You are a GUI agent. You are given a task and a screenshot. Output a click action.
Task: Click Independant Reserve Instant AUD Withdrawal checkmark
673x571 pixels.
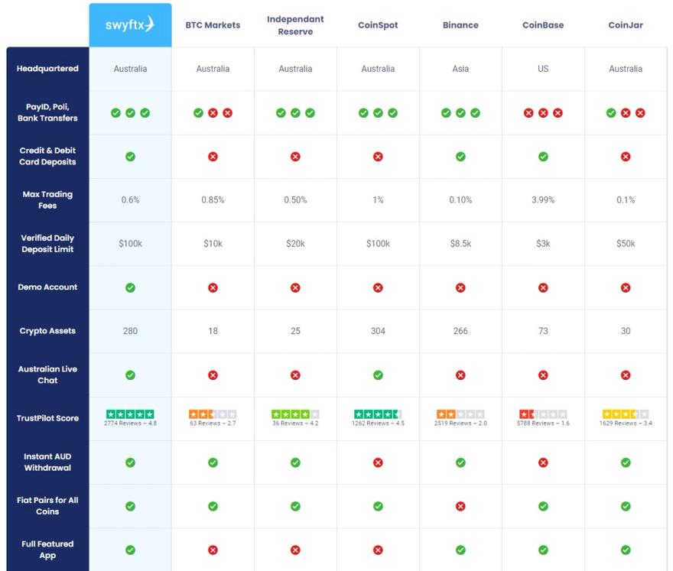(x=295, y=462)
